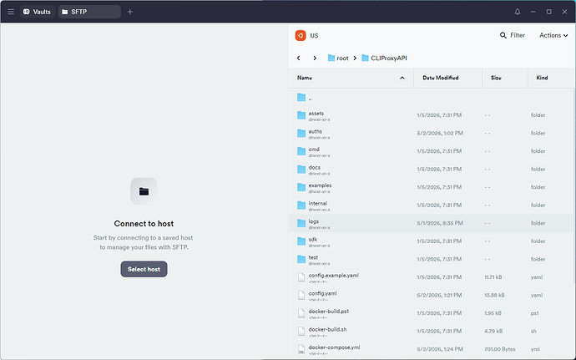Click the config.example.yaml file icon
This screenshot has height=360, width=576.
(x=301, y=277)
